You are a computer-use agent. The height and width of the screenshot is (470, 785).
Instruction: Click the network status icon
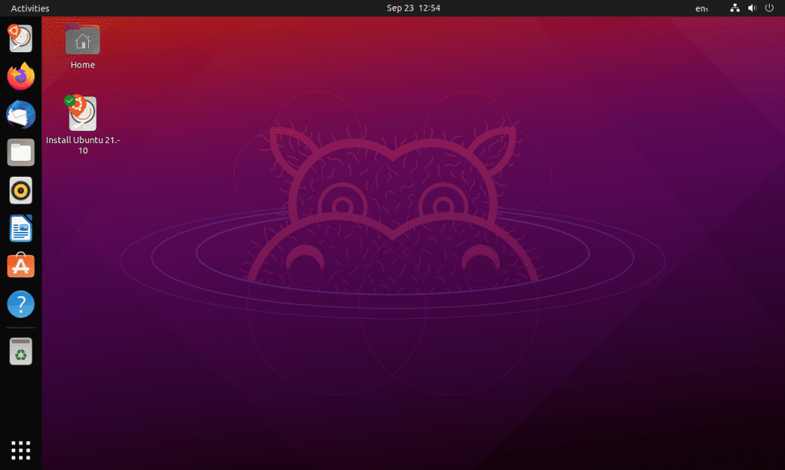click(x=735, y=8)
